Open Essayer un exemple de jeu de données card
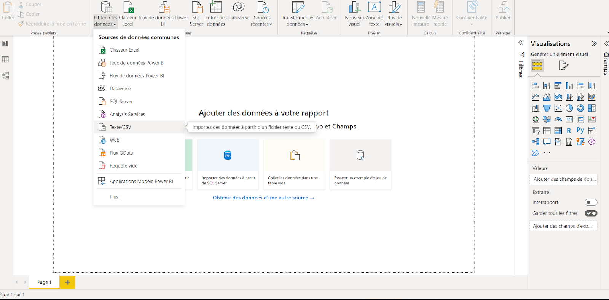 point(360,164)
